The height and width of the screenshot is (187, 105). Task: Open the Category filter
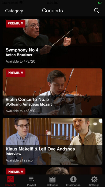point(14,11)
